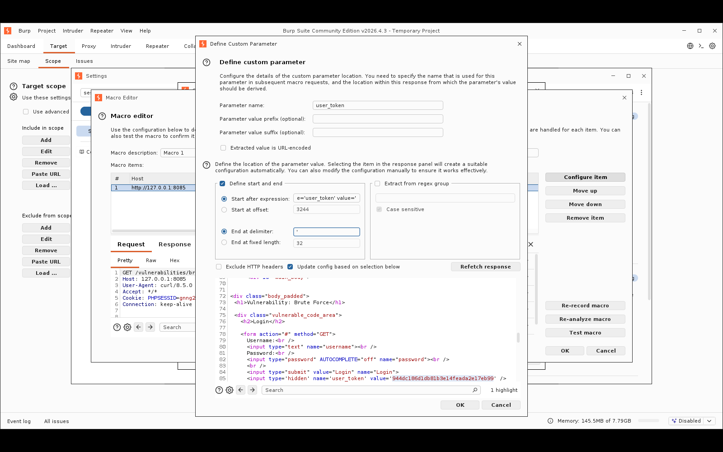The width and height of the screenshot is (723, 452).
Task: Click the Parameter value prefix field
Action: 378,119
